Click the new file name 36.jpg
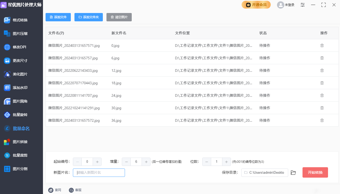Viewport: 340px width, 194px height. tap(116, 120)
